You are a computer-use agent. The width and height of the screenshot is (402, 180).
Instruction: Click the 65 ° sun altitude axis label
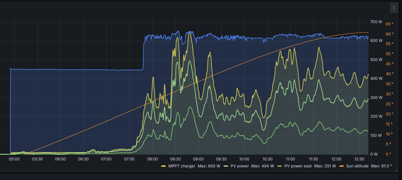(389, 24)
